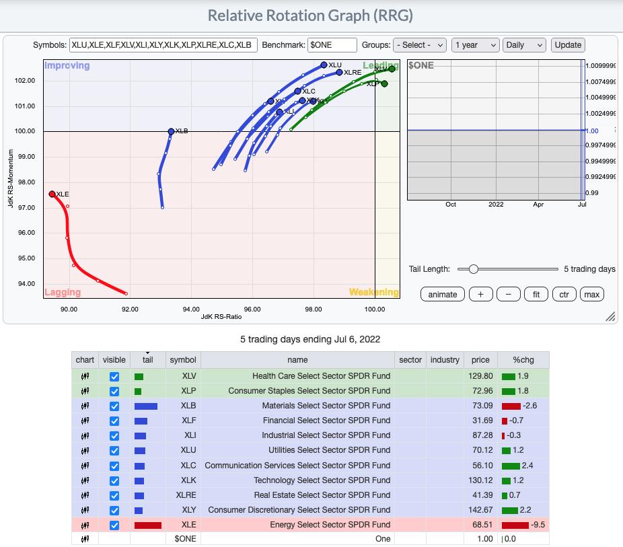This screenshot has width=623, height=547.
Task: Click the Benchmark input field
Action: point(332,45)
